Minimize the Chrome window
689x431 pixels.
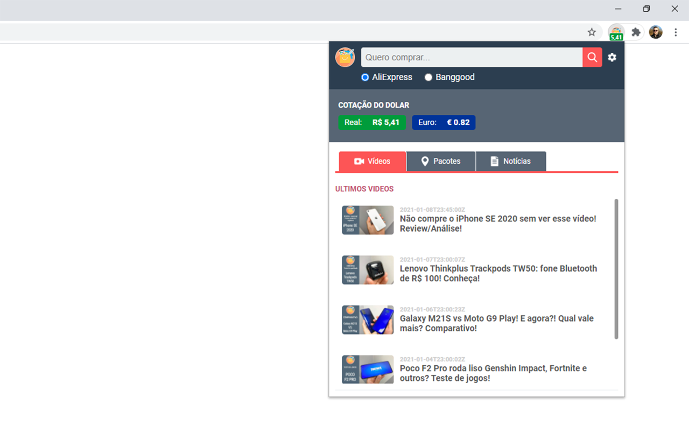click(618, 9)
